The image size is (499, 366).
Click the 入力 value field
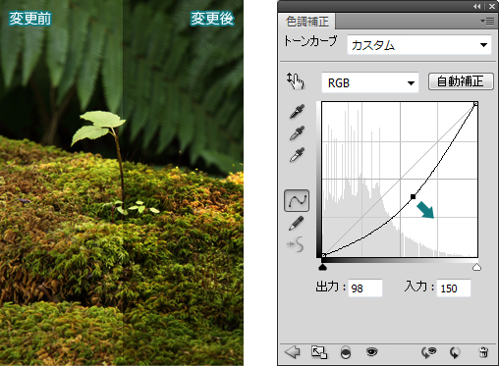(x=454, y=288)
